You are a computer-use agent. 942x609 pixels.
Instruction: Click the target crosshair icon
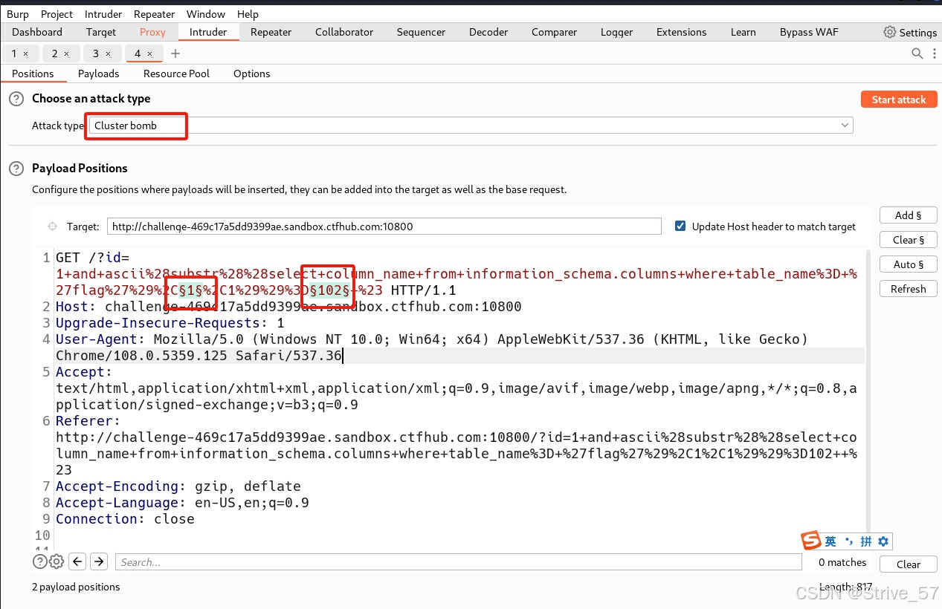(52, 227)
